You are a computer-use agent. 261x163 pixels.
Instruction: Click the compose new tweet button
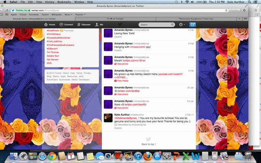tap(193, 25)
